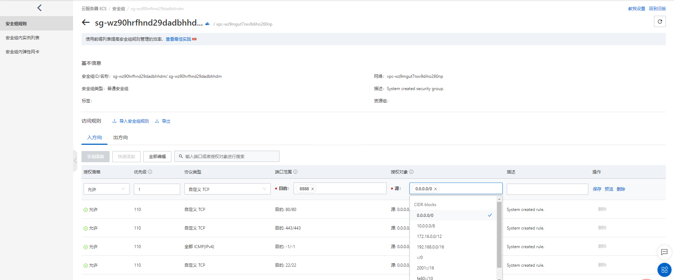
Task: Click the 导出 link
Action: pyautogui.click(x=166, y=121)
